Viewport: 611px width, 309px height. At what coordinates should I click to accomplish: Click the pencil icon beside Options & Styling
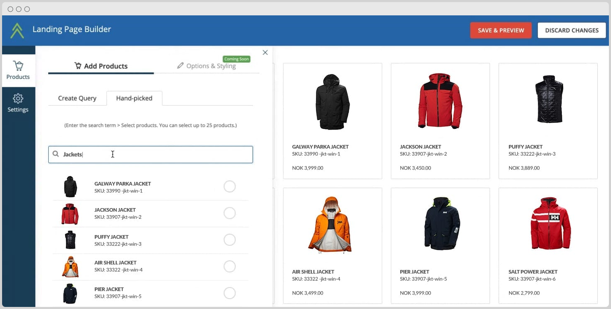(180, 66)
